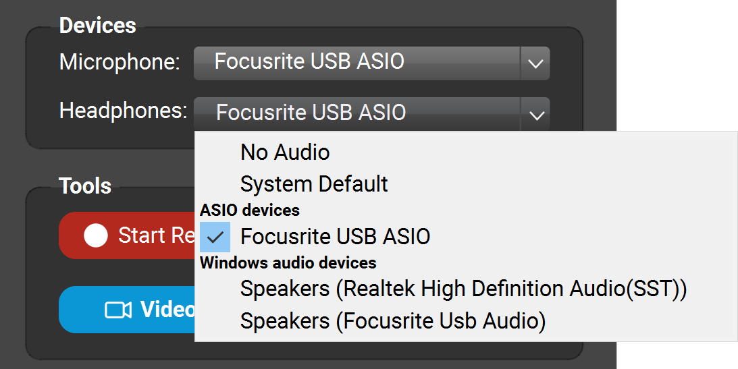Select No Audio from the list

(x=285, y=152)
